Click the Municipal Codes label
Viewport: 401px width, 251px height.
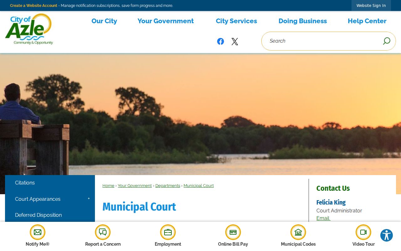pos(298,244)
